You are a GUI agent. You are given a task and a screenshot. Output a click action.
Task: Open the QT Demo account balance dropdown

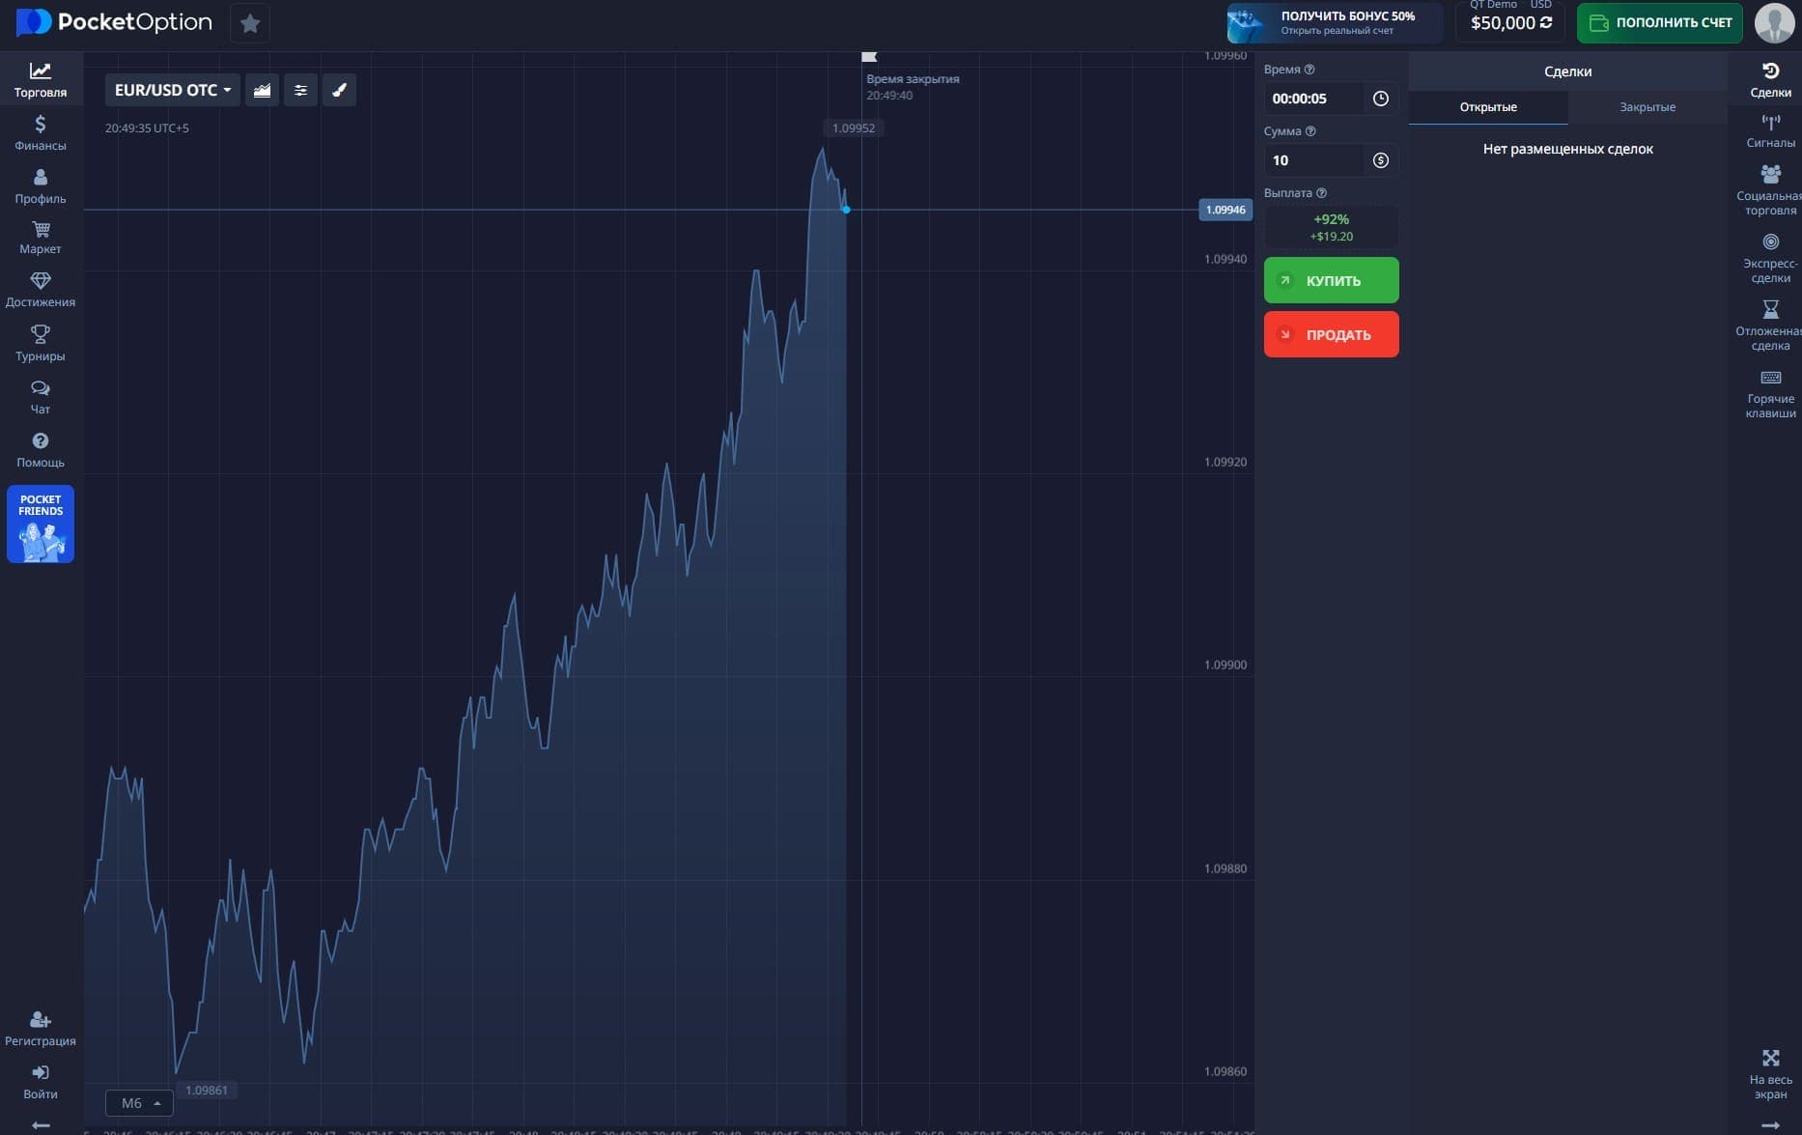1510,22
